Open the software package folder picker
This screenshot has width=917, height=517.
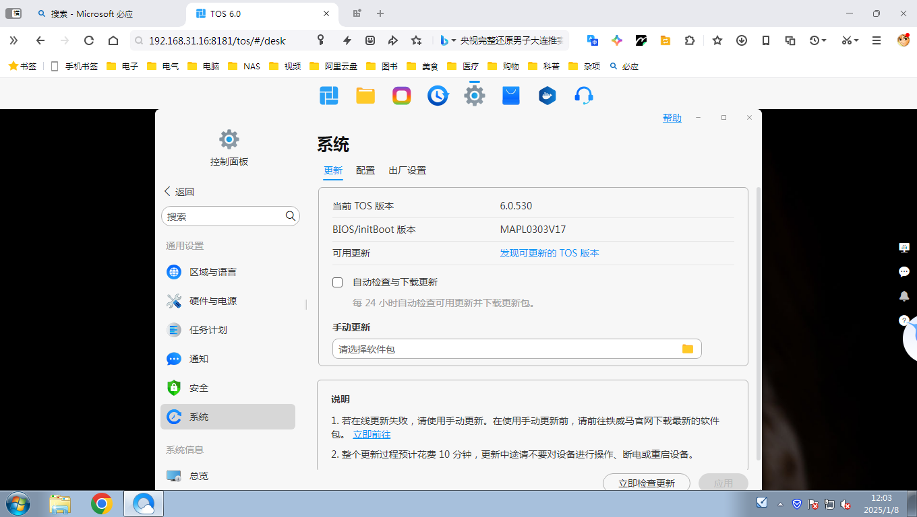tap(688, 349)
